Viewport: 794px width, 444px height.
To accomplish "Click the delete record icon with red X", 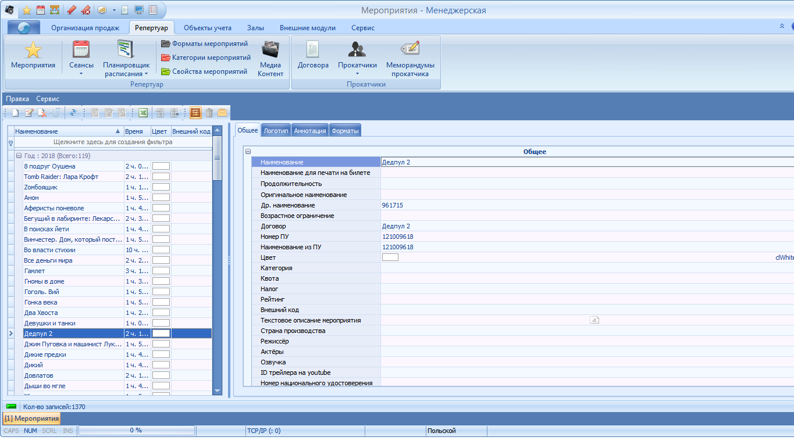I will (x=42, y=113).
